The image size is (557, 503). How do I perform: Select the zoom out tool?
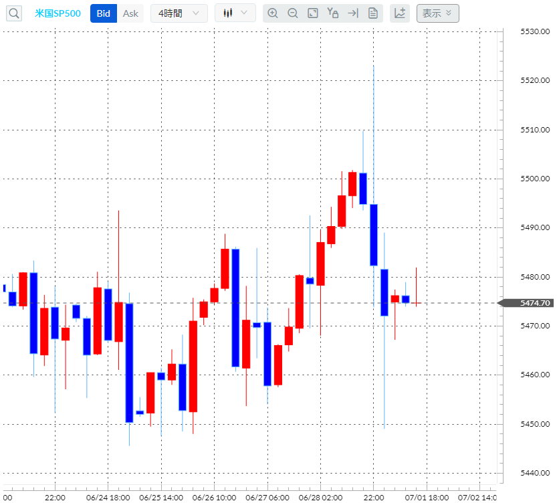pyautogui.click(x=293, y=13)
